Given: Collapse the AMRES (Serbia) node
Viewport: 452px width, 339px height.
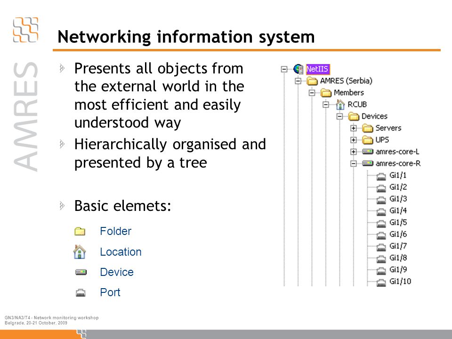Looking at the screenshot, I should pos(298,81).
